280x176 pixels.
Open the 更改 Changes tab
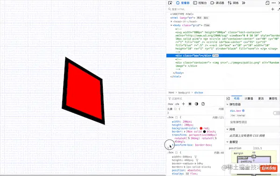261,99
